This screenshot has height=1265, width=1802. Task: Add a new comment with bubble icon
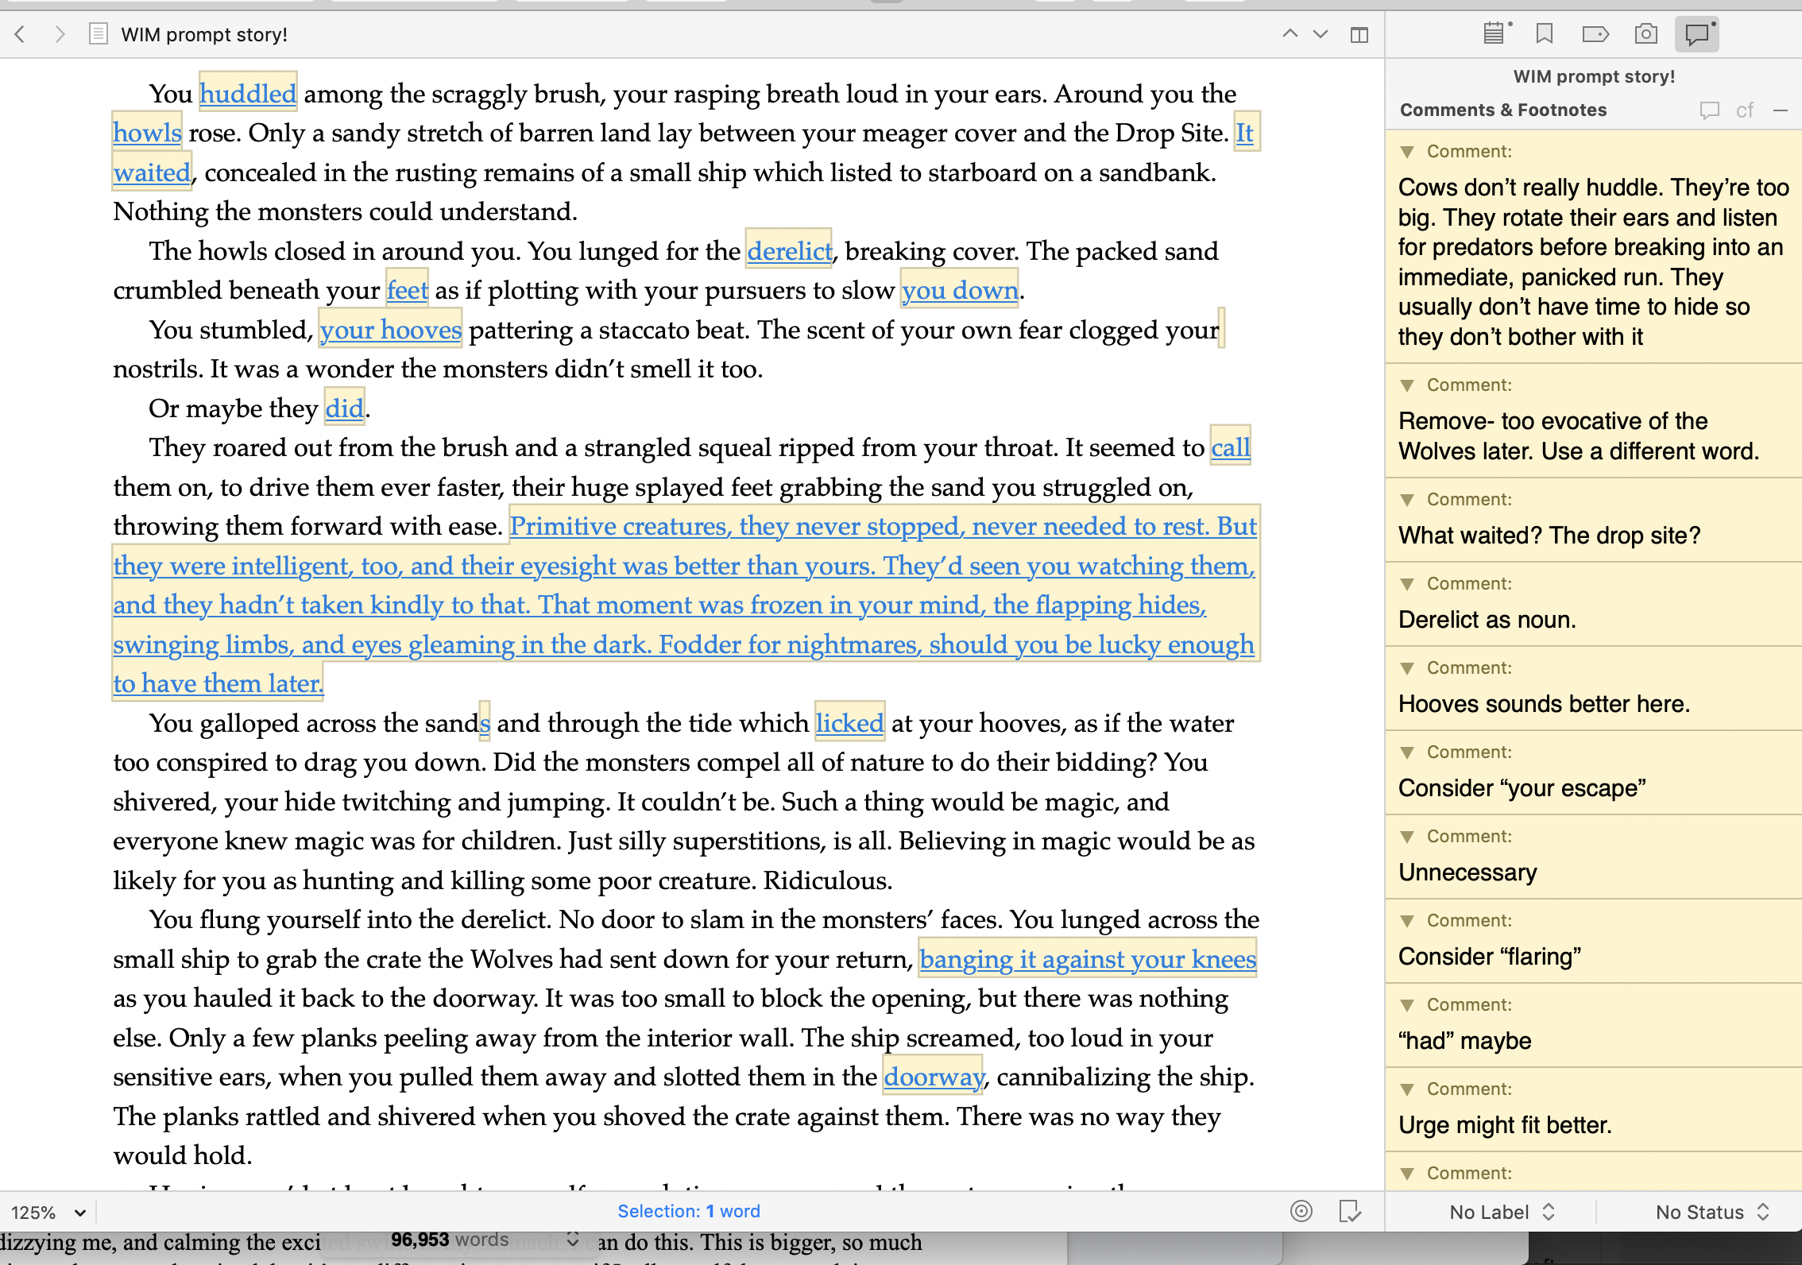[x=1709, y=110]
